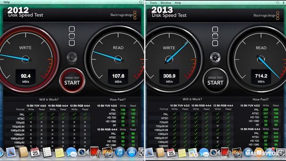Open the Window menu in 2013 screen
286x161 pixels.
pos(166,3)
